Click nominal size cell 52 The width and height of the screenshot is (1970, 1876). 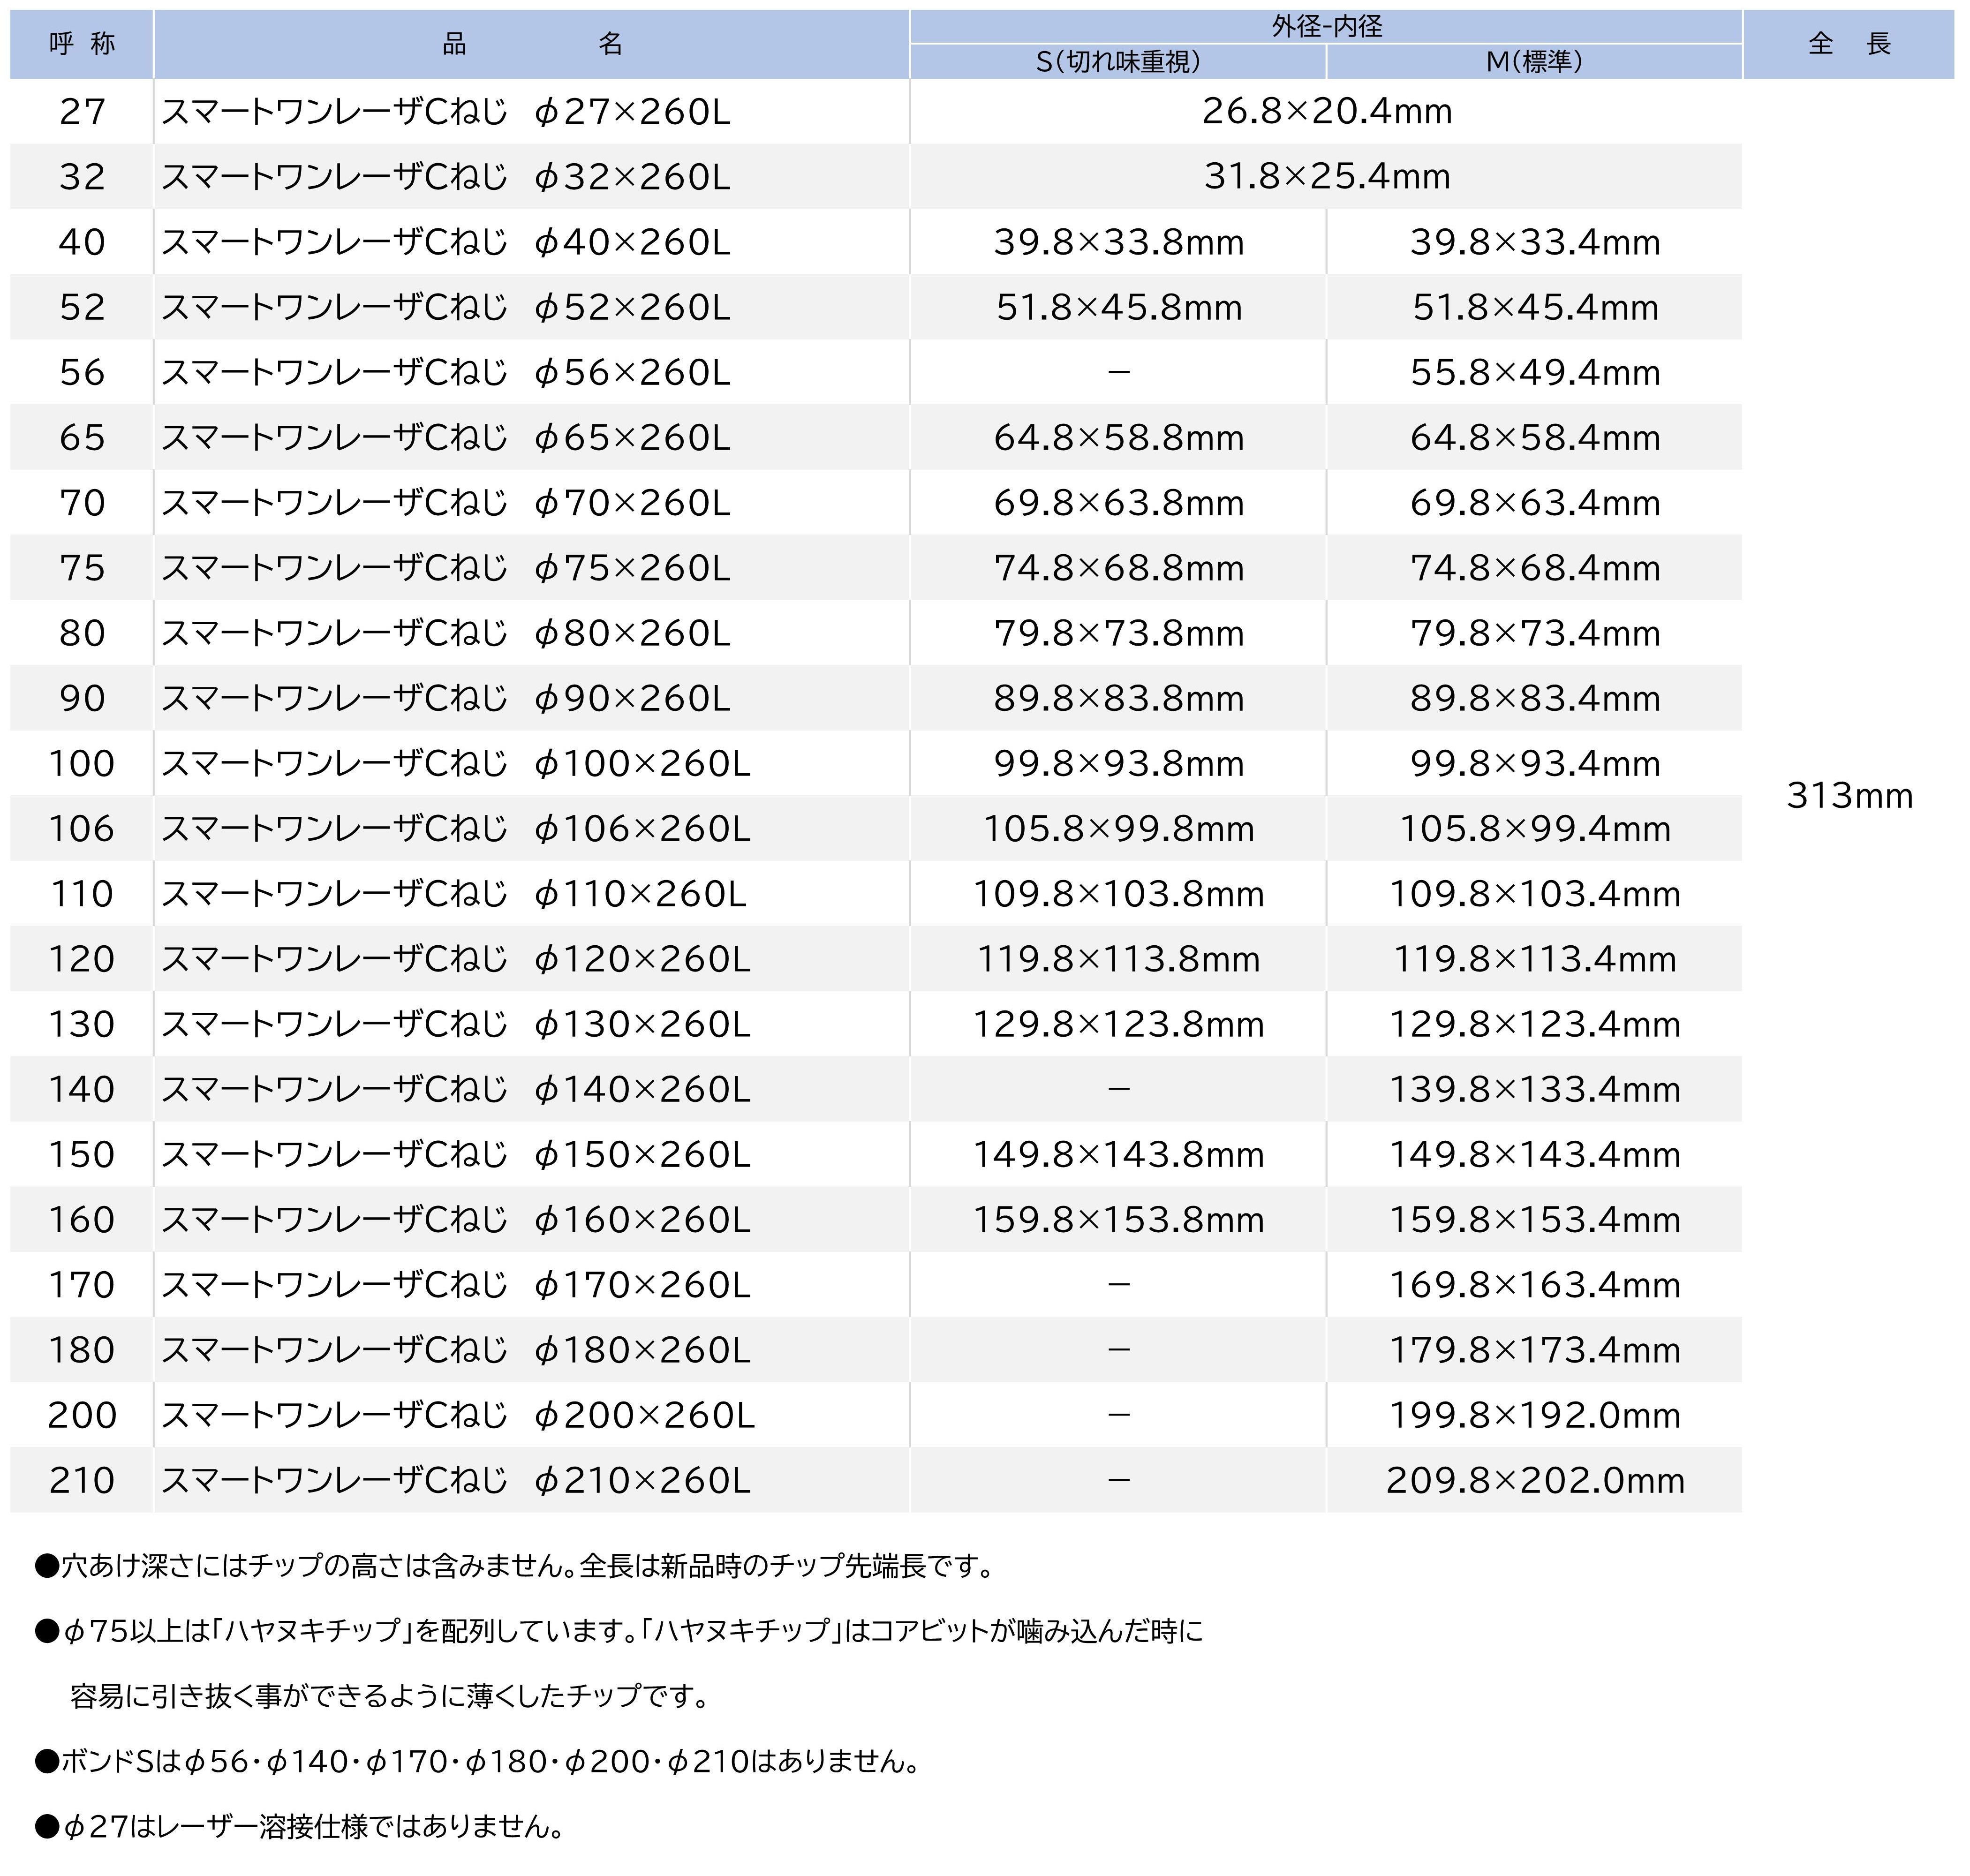[82, 307]
